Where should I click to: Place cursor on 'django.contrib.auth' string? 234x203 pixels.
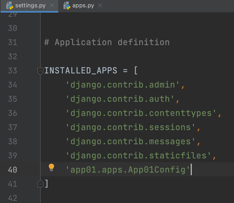click(120, 99)
